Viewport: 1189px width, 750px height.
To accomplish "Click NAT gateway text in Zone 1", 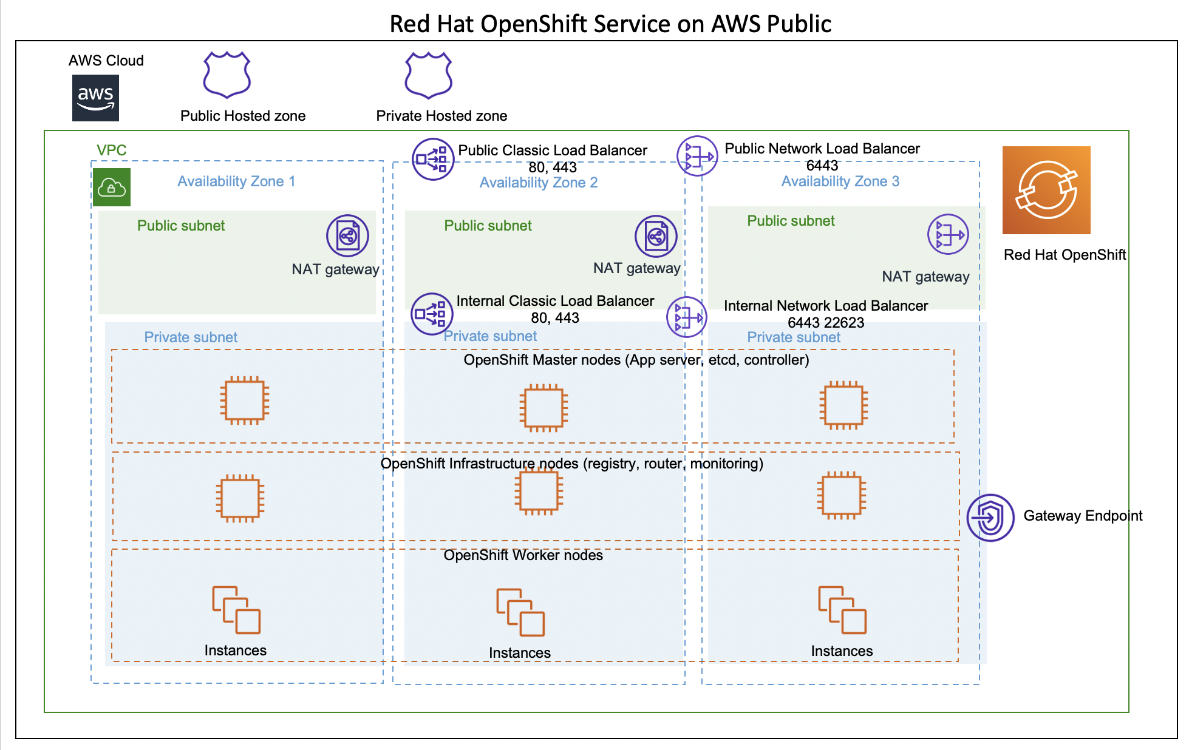I will tap(335, 269).
